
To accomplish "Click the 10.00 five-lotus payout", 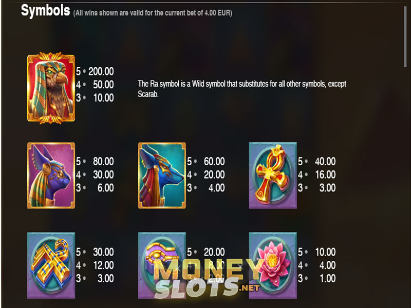I will click(x=325, y=252).
